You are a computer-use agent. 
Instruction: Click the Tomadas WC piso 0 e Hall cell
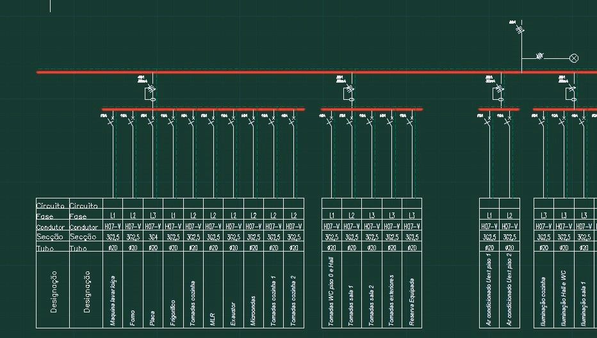[332, 289]
